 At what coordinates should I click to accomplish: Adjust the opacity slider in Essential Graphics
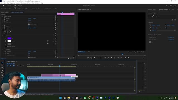[166, 31]
